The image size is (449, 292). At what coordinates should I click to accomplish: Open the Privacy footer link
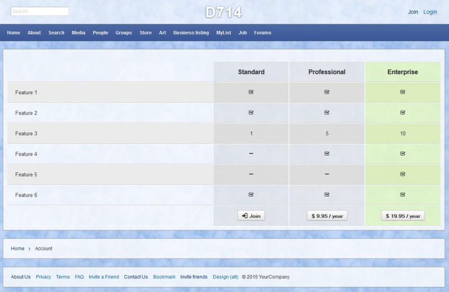point(44,277)
